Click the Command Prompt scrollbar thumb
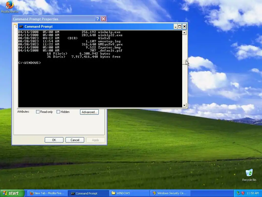Viewport: 262px width, 197px height. (x=184, y=62)
